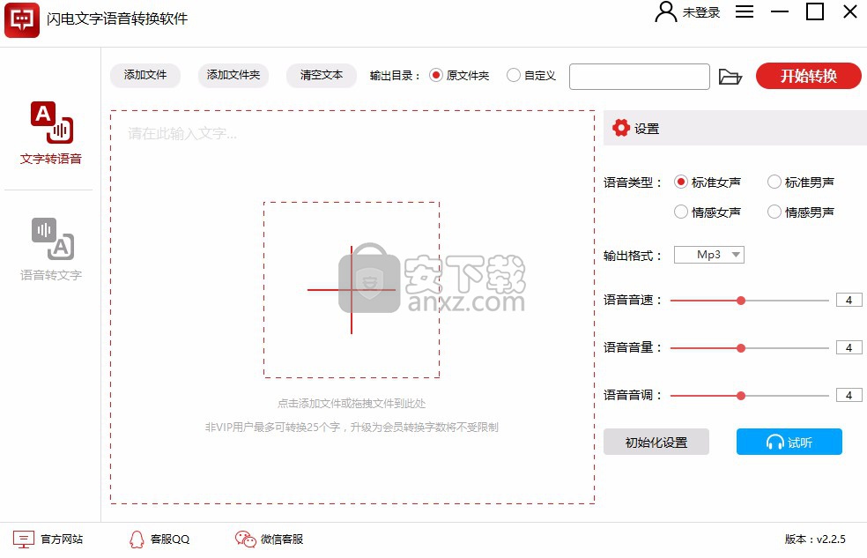
Task: Click the 设置 settings gear icon
Action: coord(621,128)
